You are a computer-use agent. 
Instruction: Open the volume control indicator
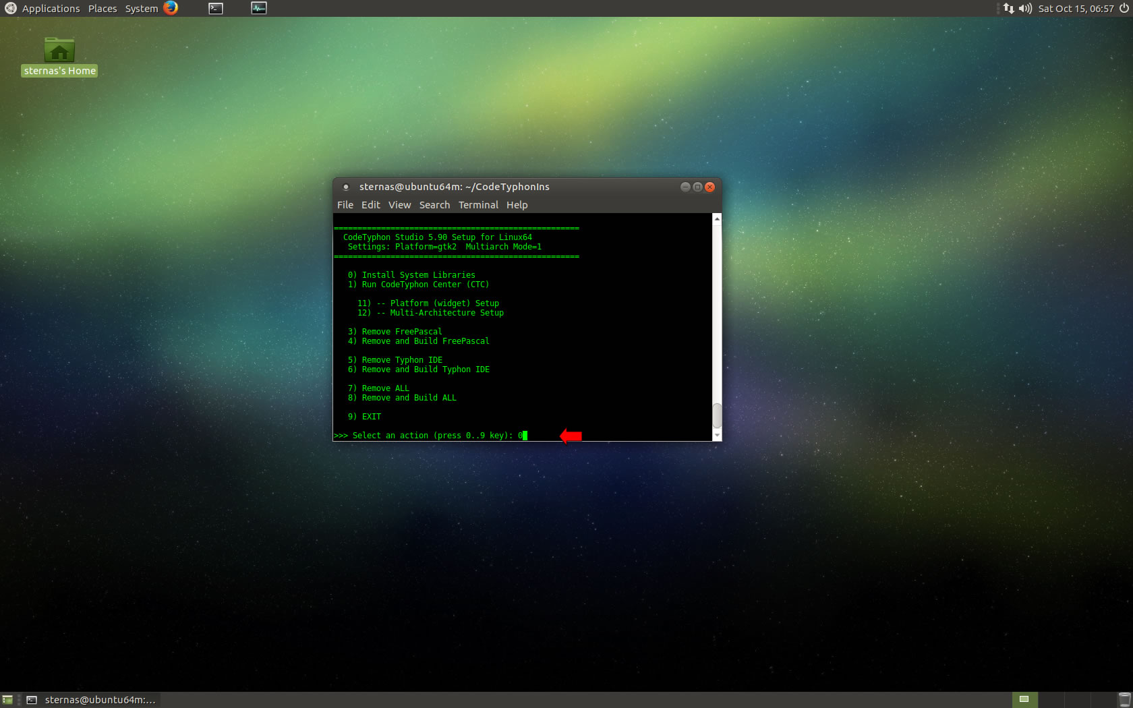click(1025, 8)
